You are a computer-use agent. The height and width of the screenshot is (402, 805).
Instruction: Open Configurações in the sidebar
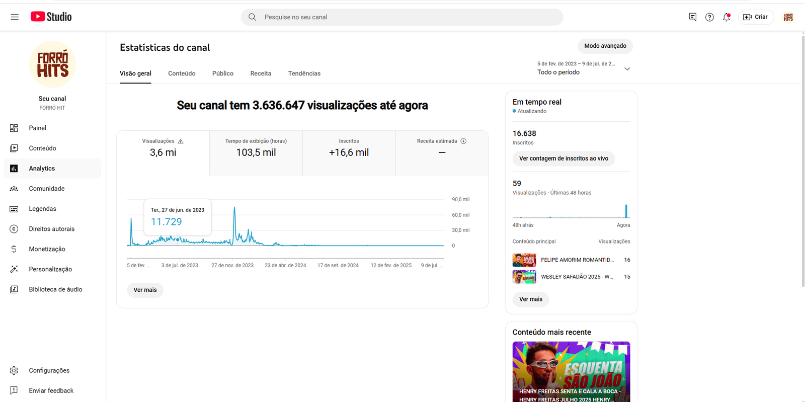coord(52,370)
